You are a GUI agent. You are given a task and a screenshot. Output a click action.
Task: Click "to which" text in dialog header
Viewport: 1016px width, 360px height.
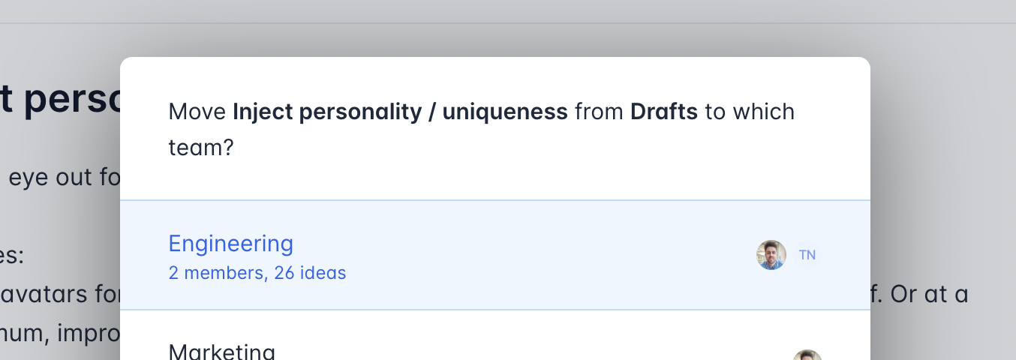pyautogui.click(x=750, y=112)
